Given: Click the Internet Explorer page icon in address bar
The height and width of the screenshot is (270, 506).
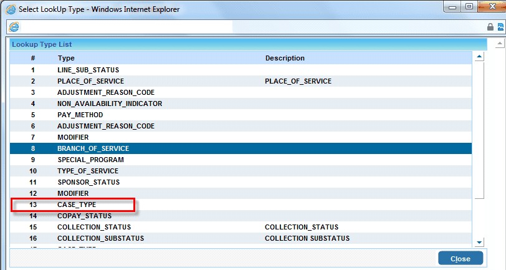Looking at the screenshot, I should click(14, 27).
